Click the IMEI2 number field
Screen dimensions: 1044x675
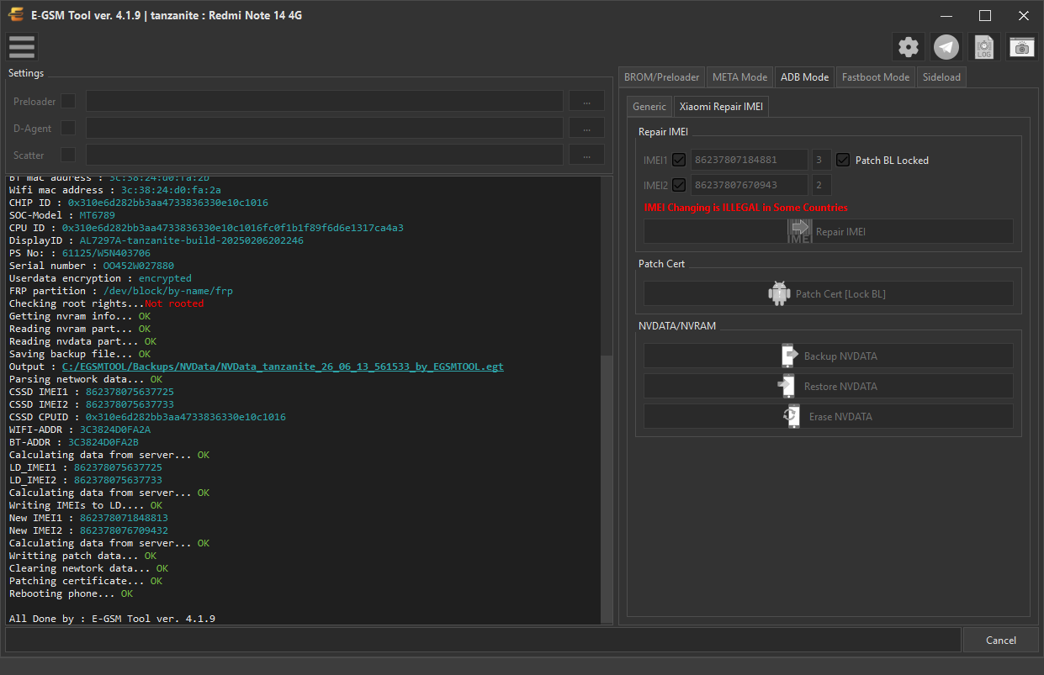pyautogui.click(x=750, y=185)
